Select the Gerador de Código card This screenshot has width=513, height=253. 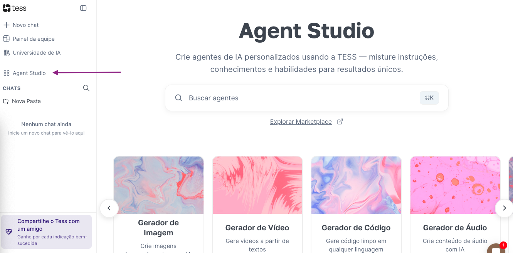(356, 205)
